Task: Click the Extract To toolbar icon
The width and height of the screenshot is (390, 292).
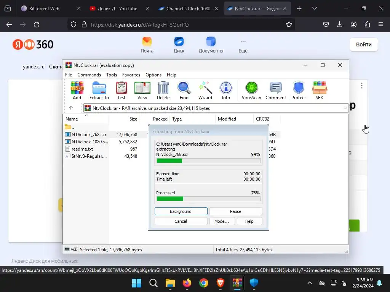Action: point(99,90)
